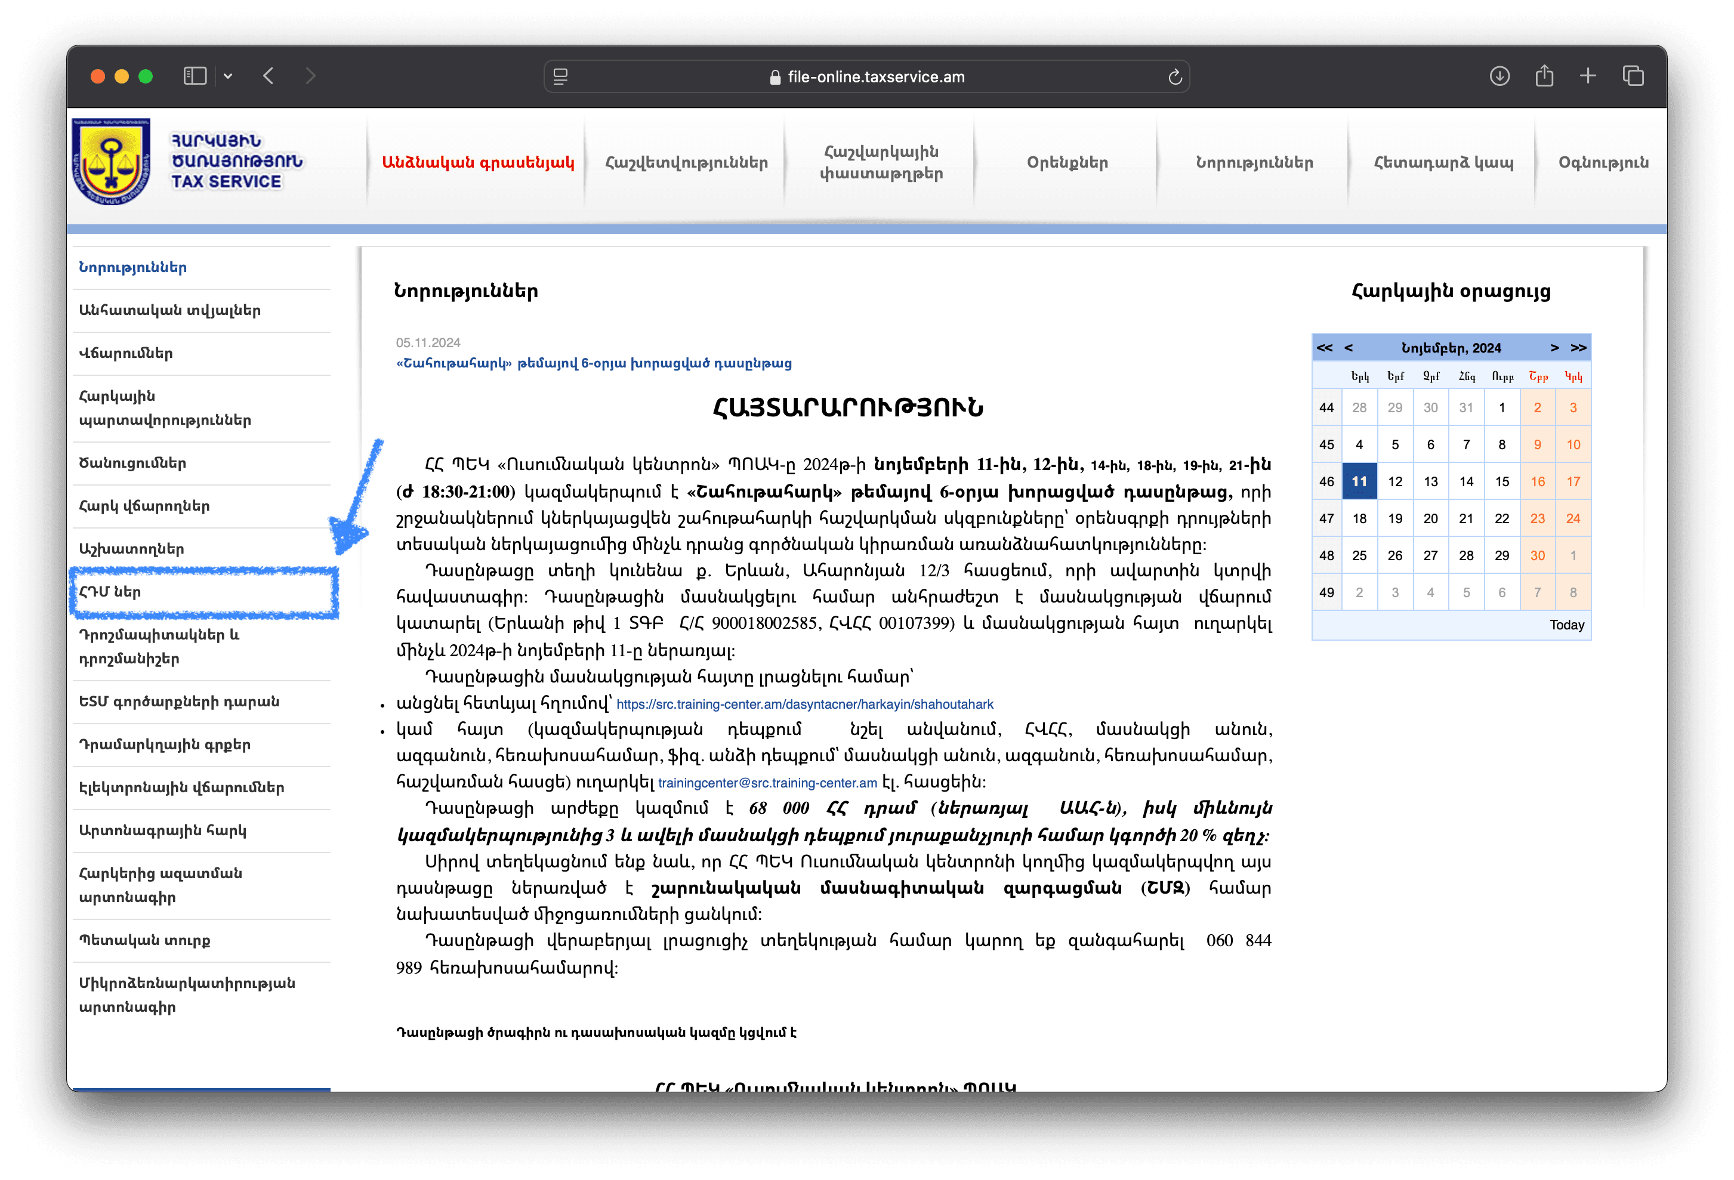Select Միկրոձեռնարկատիրության արտոնագիր in the sidebar
This screenshot has width=1734, height=1180.
point(202,995)
